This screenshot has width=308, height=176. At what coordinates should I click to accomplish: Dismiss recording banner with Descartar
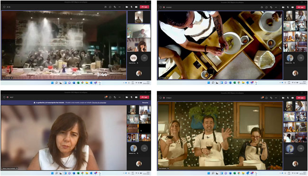[145, 102]
